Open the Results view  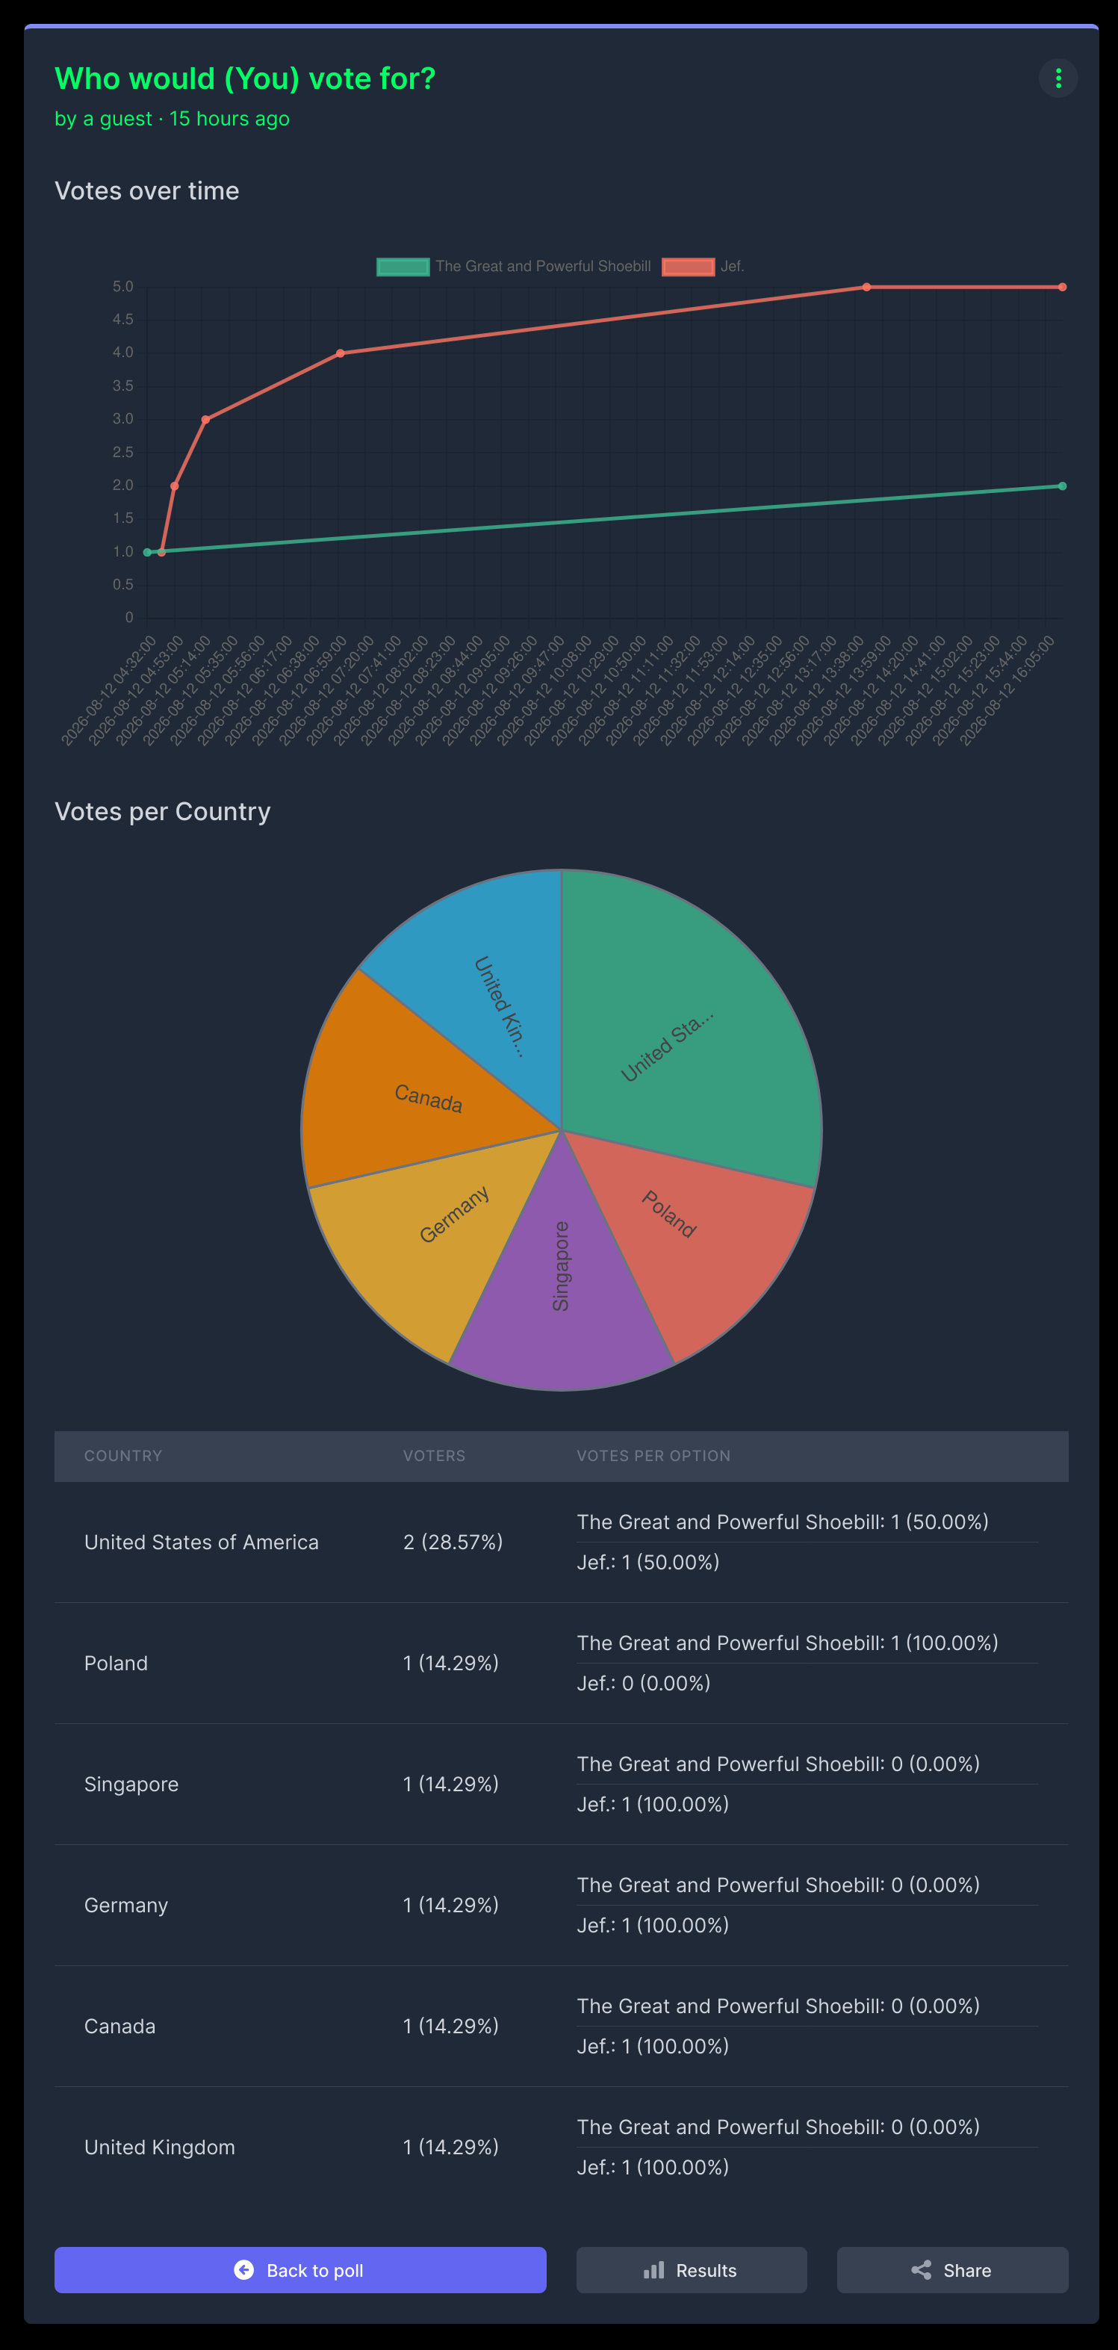(692, 2270)
